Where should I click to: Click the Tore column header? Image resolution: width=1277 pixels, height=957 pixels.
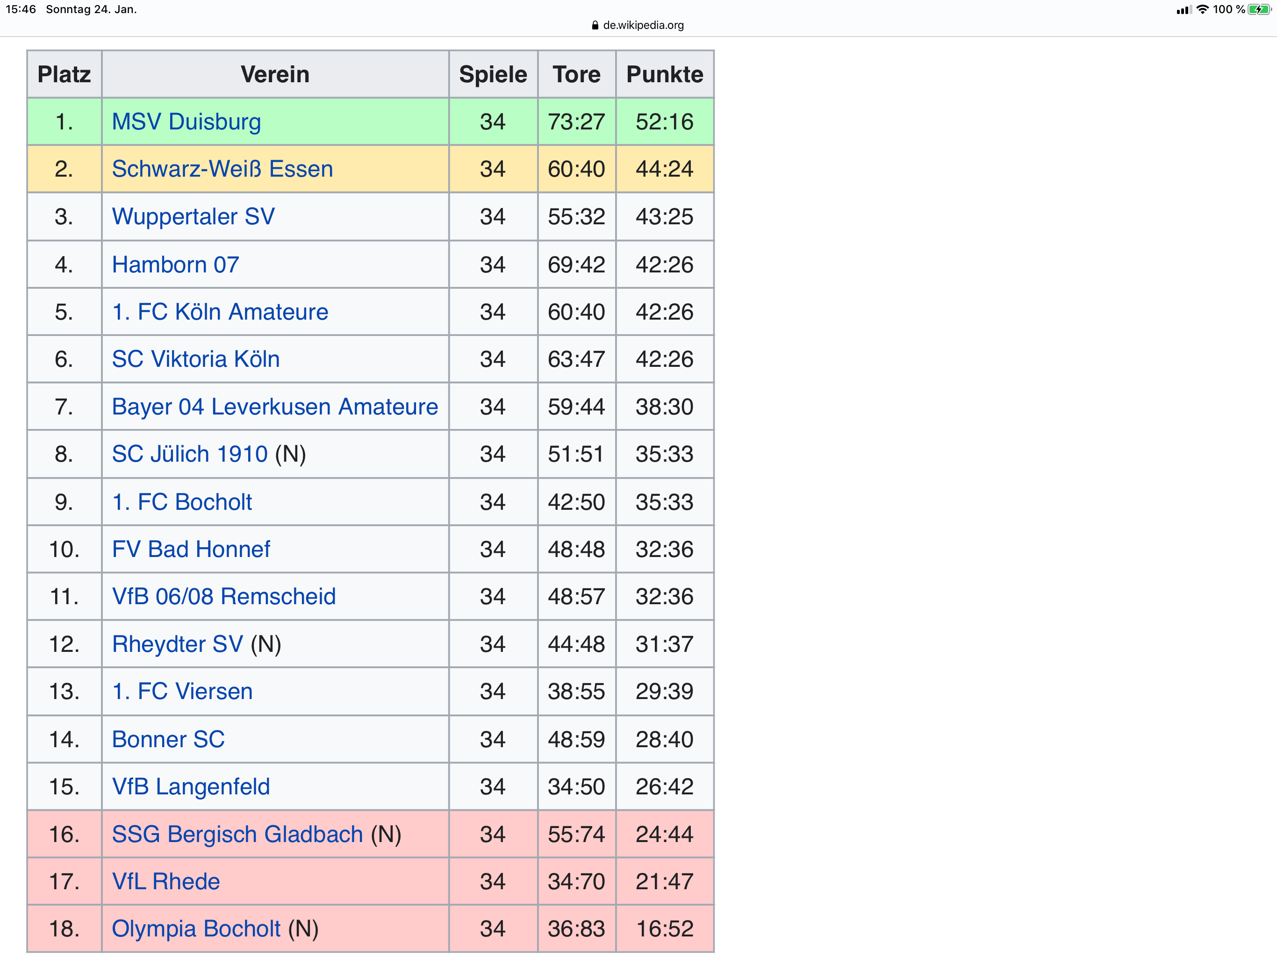[x=577, y=74]
